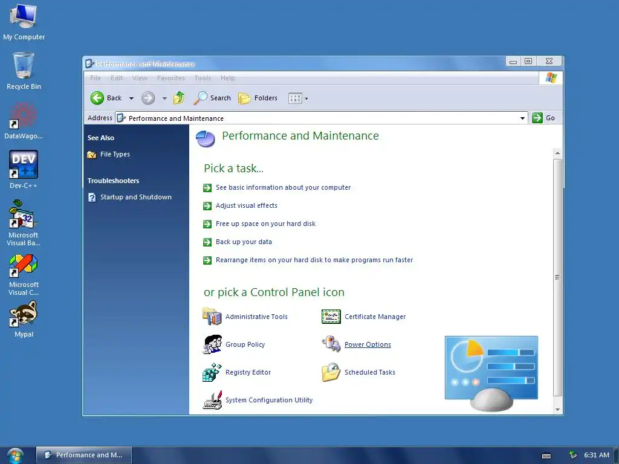Open File Types under See Also
Viewport: 619px width, 464px height.
point(115,154)
